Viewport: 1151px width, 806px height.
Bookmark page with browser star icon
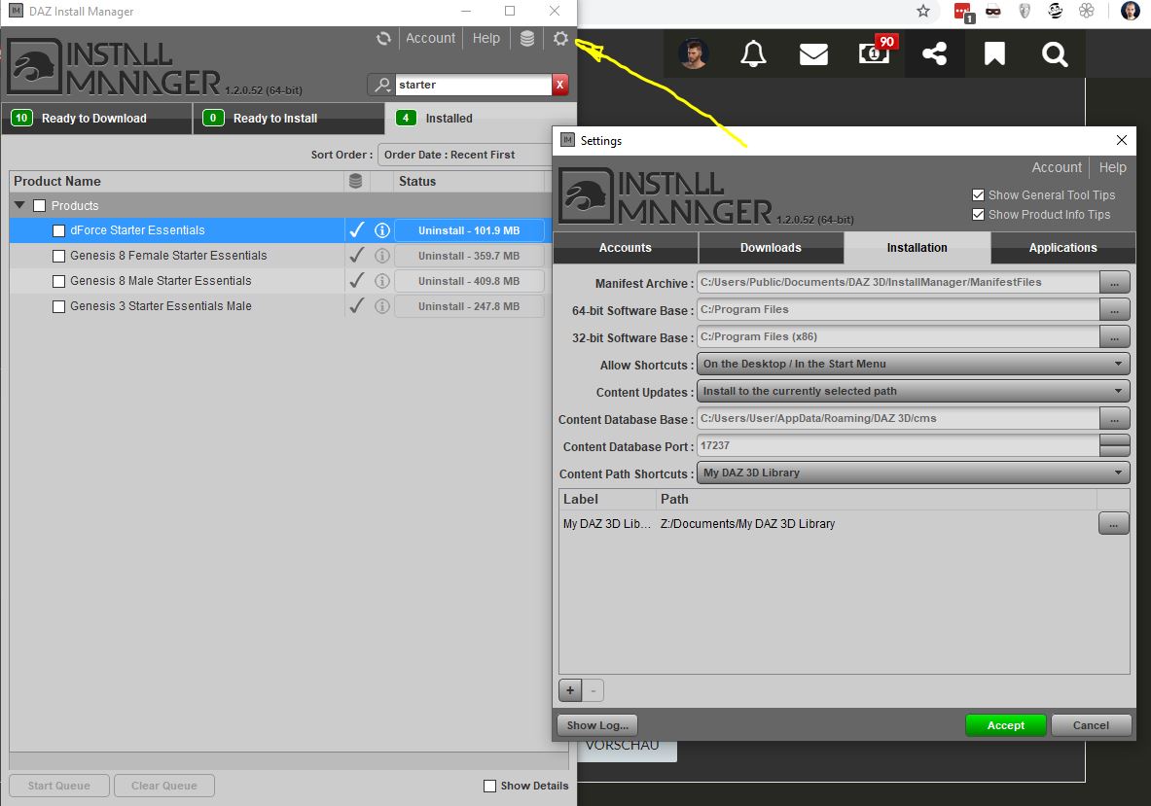coord(923,11)
